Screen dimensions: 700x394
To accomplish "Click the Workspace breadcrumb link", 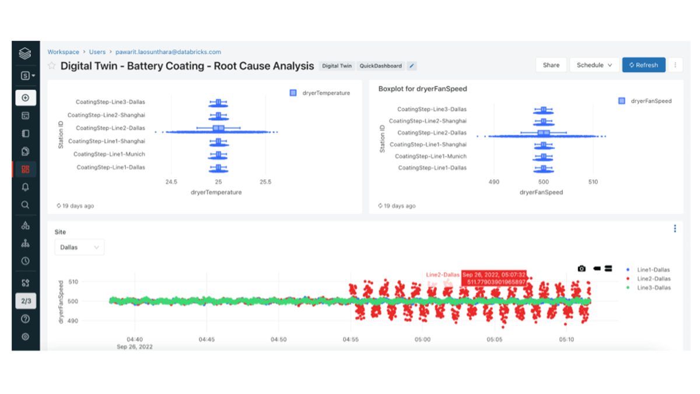I will [x=63, y=52].
